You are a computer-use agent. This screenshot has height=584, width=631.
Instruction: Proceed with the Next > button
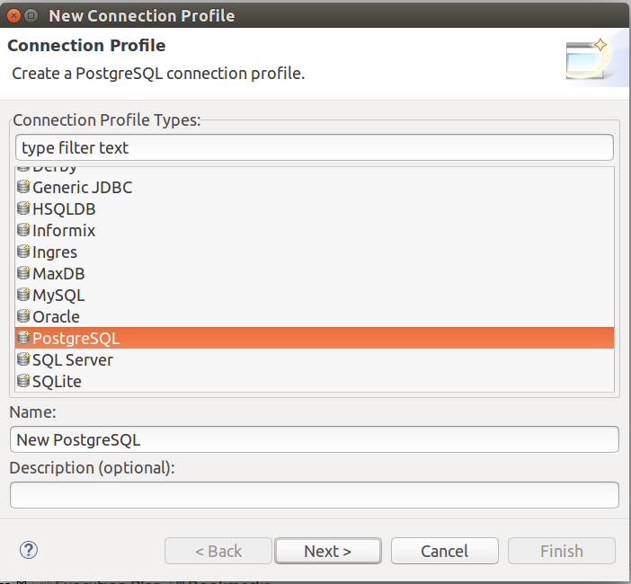point(328,551)
